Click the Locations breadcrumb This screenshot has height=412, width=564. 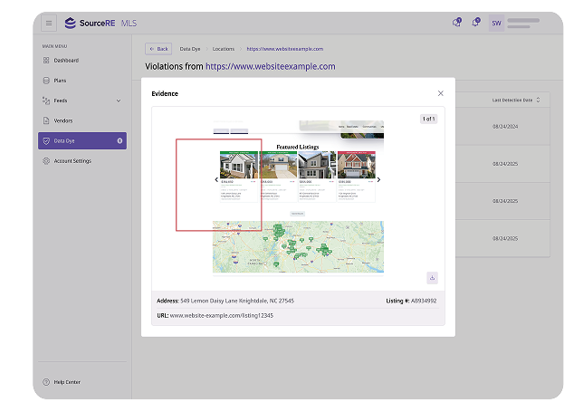pos(223,49)
